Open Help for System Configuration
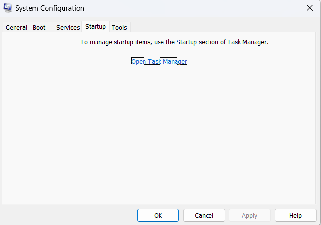321x225 pixels. (x=295, y=215)
